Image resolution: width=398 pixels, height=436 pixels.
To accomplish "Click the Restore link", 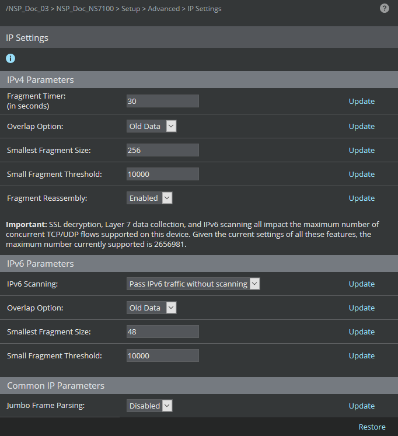I will (372, 427).
